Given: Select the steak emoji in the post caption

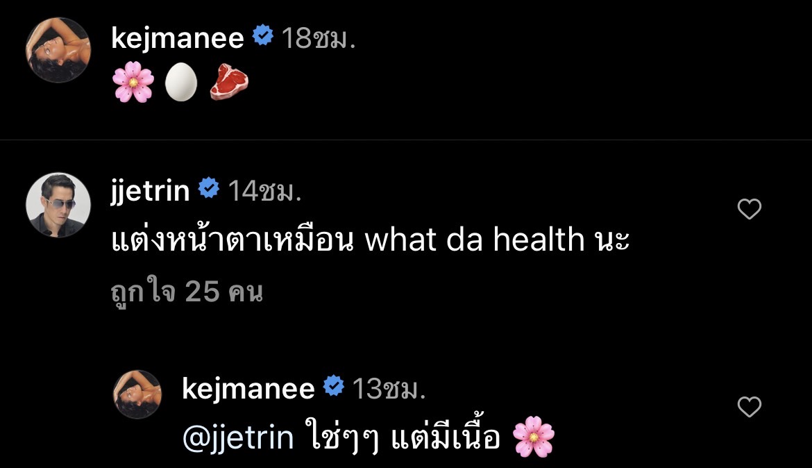Looking at the screenshot, I should tap(230, 82).
